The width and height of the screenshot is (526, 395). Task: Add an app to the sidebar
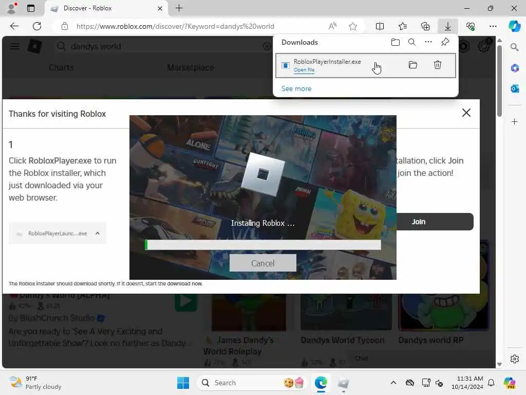coord(514,121)
